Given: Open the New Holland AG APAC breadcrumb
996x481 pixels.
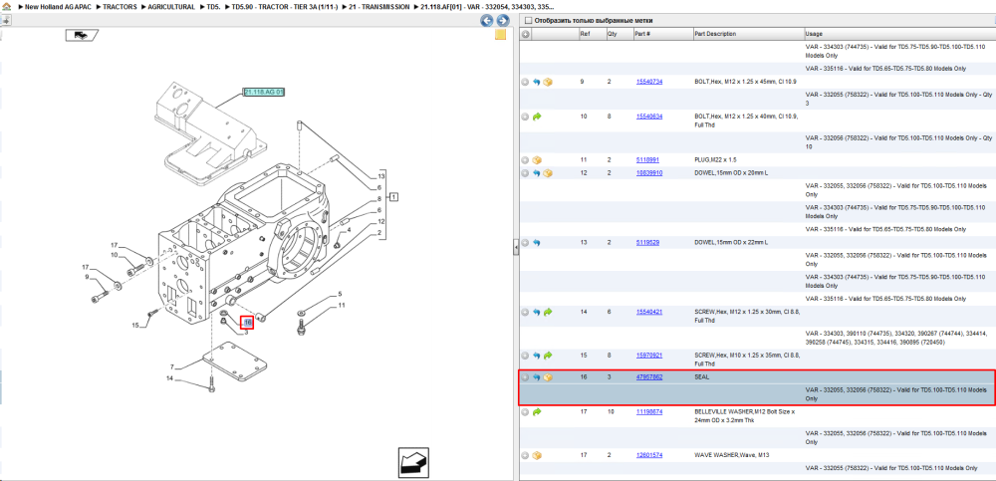Looking at the screenshot, I should coord(59,6).
